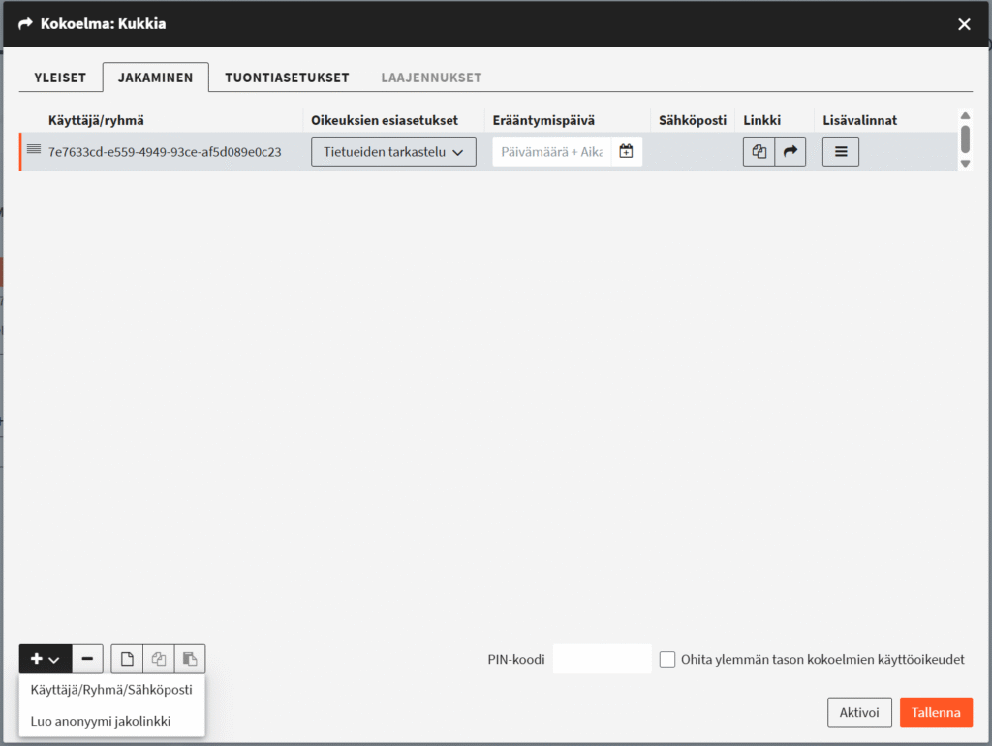The height and width of the screenshot is (746, 992).
Task: Copy the share link to clipboard
Action: click(x=759, y=152)
